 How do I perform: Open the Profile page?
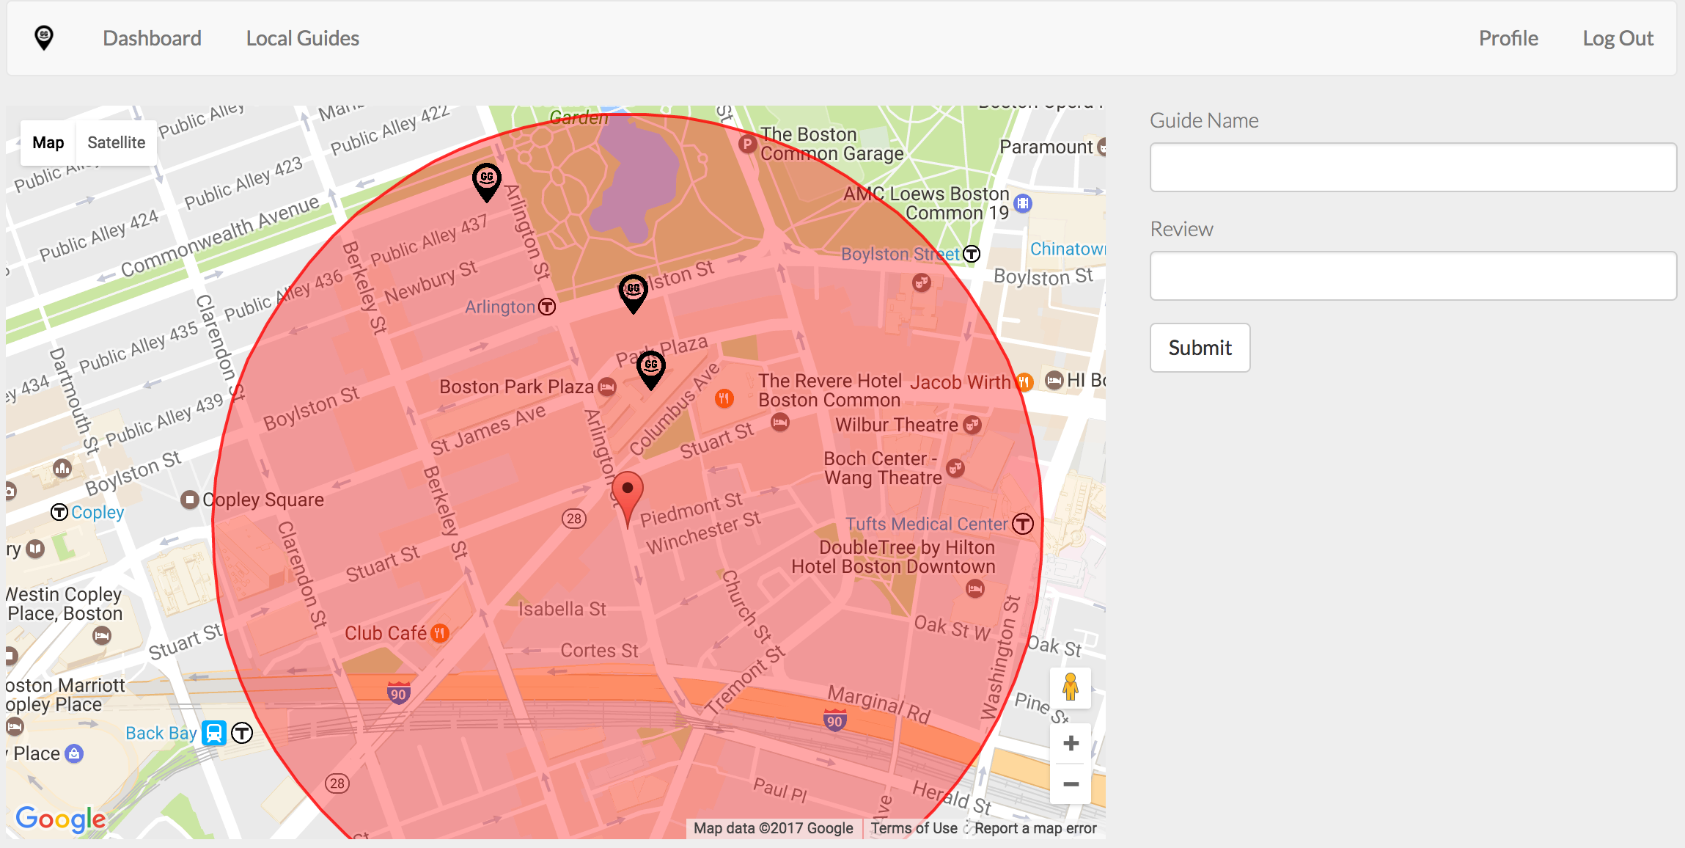point(1508,38)
